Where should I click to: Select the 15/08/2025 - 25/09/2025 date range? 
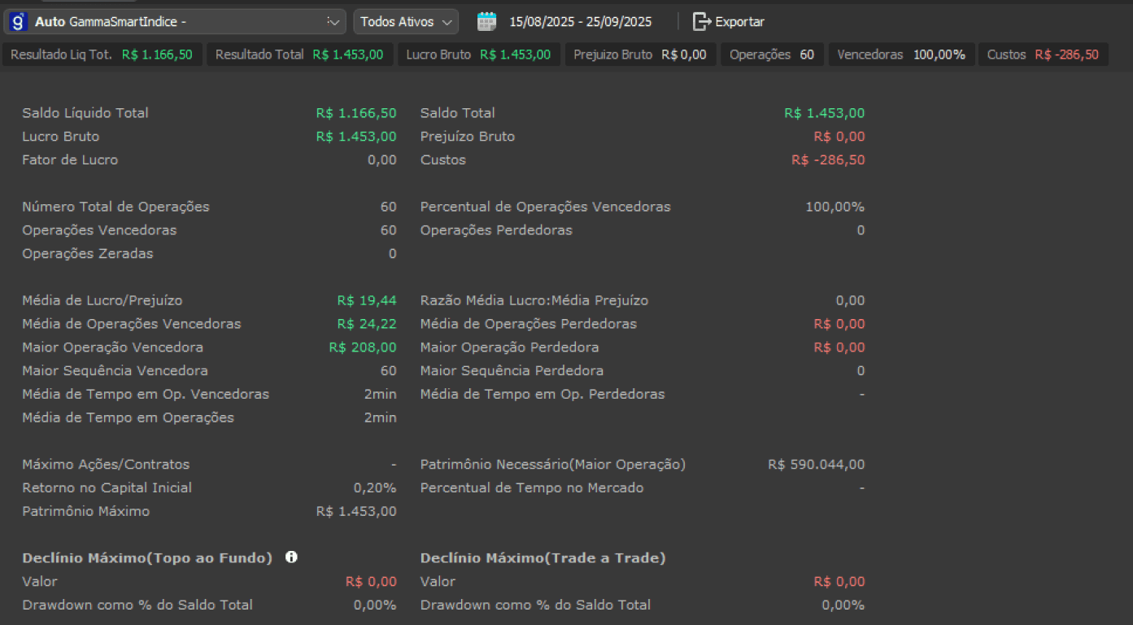(x=580, y=22)
